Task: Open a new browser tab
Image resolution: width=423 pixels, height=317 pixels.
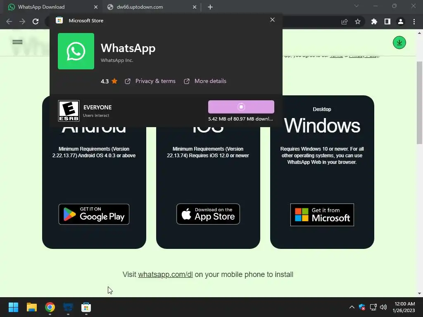Action: [210, 7]
